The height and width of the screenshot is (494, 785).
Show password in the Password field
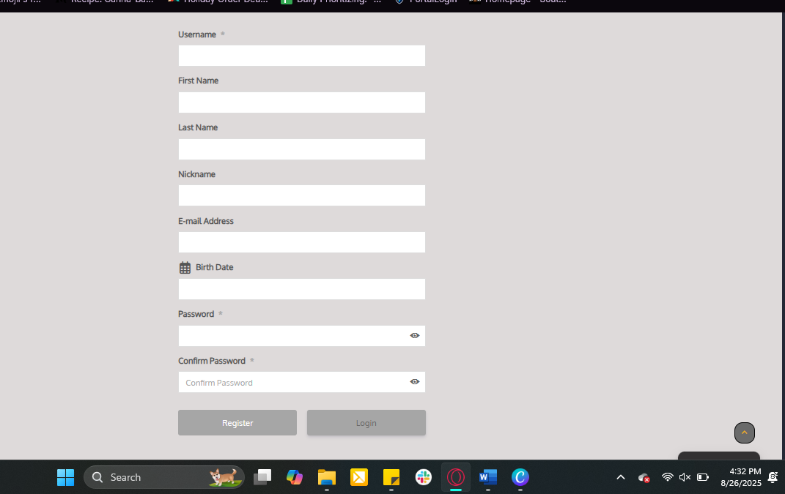(414, 336)
